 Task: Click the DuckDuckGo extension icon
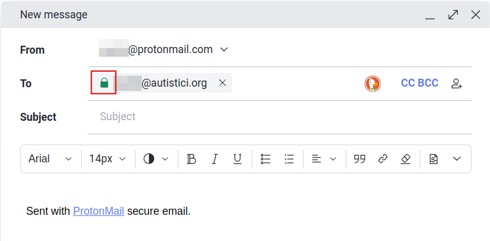[x=373, y=84]
